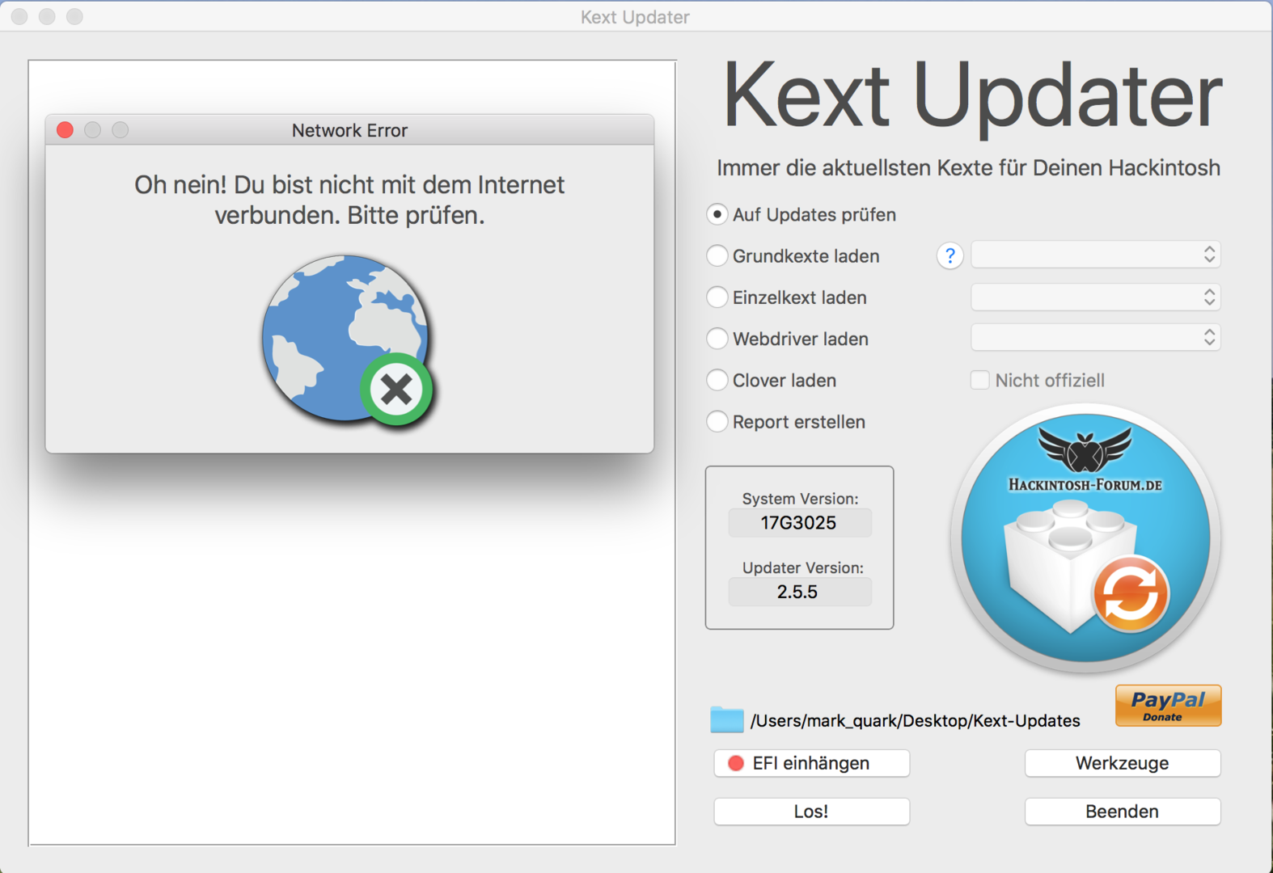Click the System Version: label
This screenshot has width=1273, height=873.
800,499
